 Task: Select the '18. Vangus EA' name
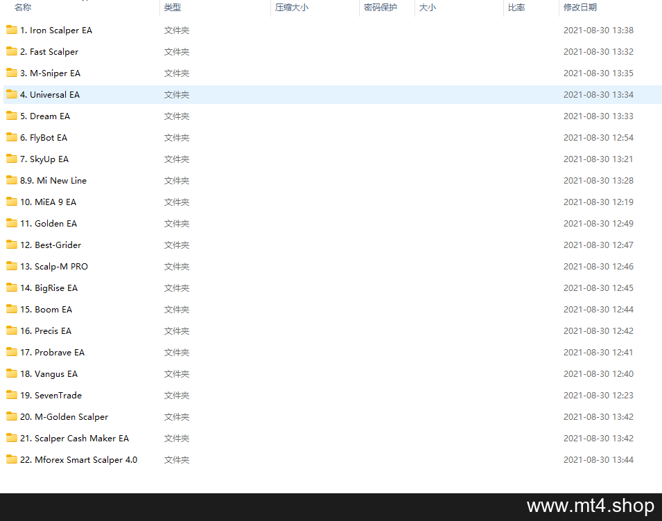[49, 374]
